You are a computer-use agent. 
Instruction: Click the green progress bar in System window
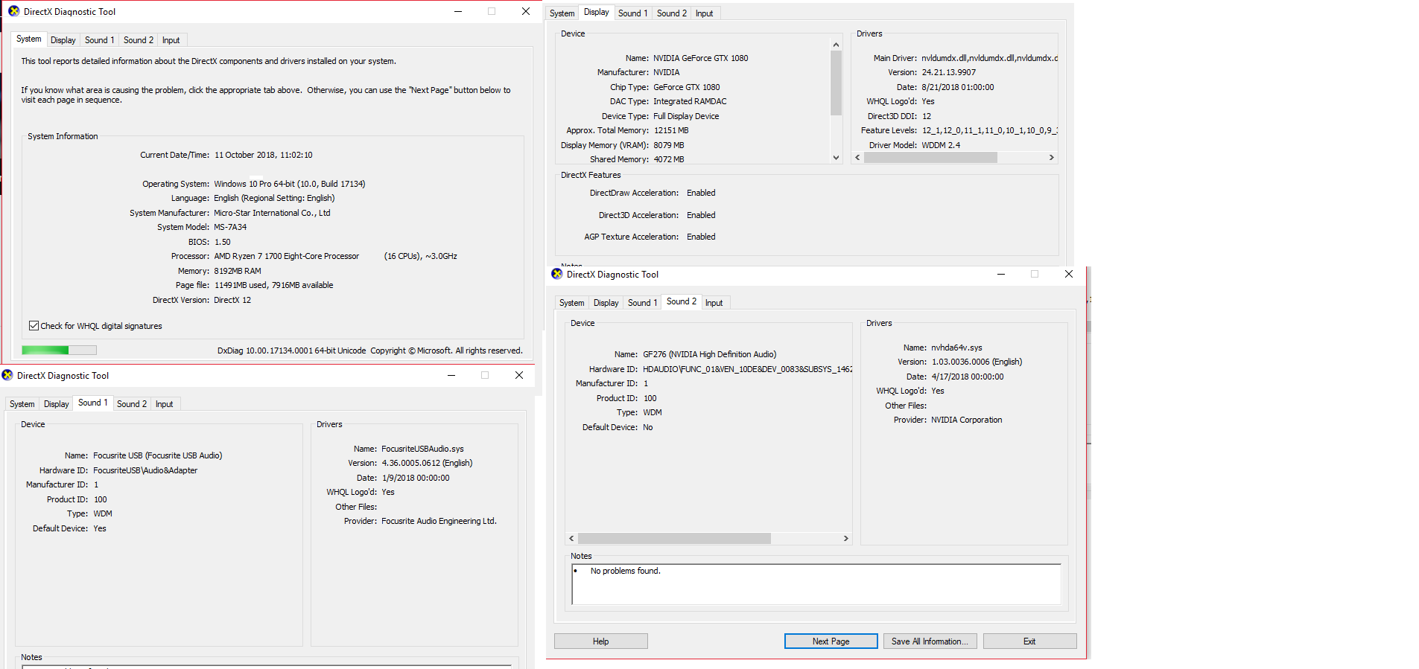click(x=60, y=350)
